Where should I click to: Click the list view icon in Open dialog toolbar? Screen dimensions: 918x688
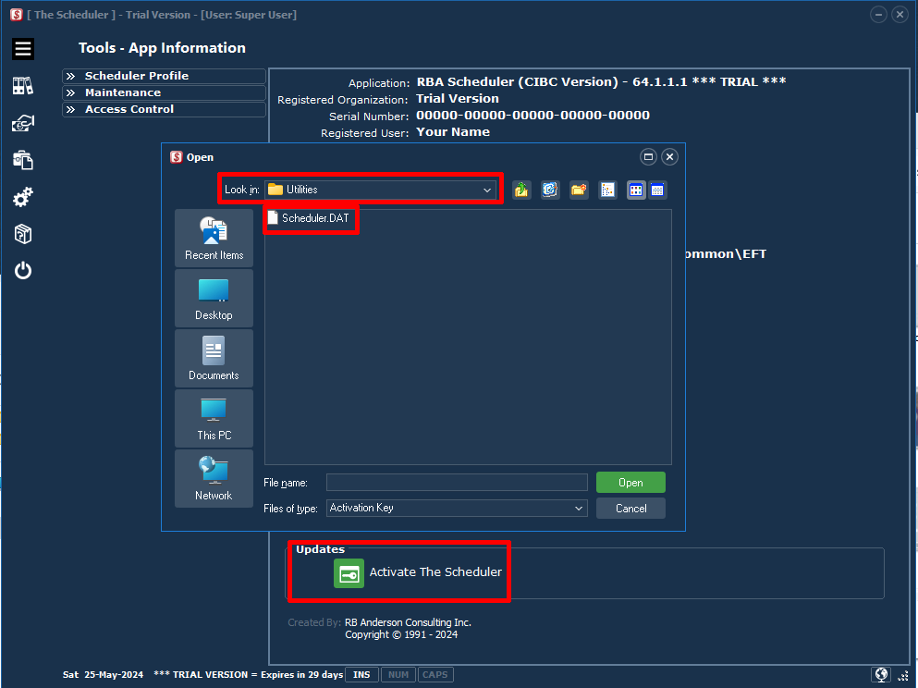(607, 190)
